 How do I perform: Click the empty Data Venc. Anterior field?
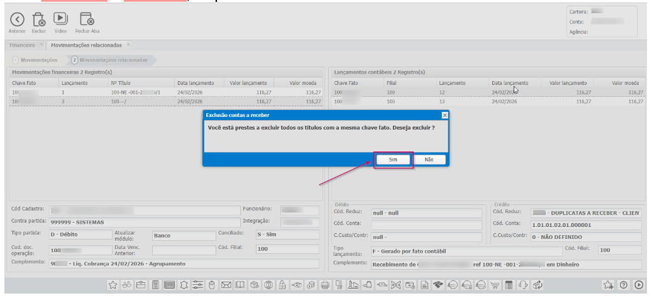[184, 250]
